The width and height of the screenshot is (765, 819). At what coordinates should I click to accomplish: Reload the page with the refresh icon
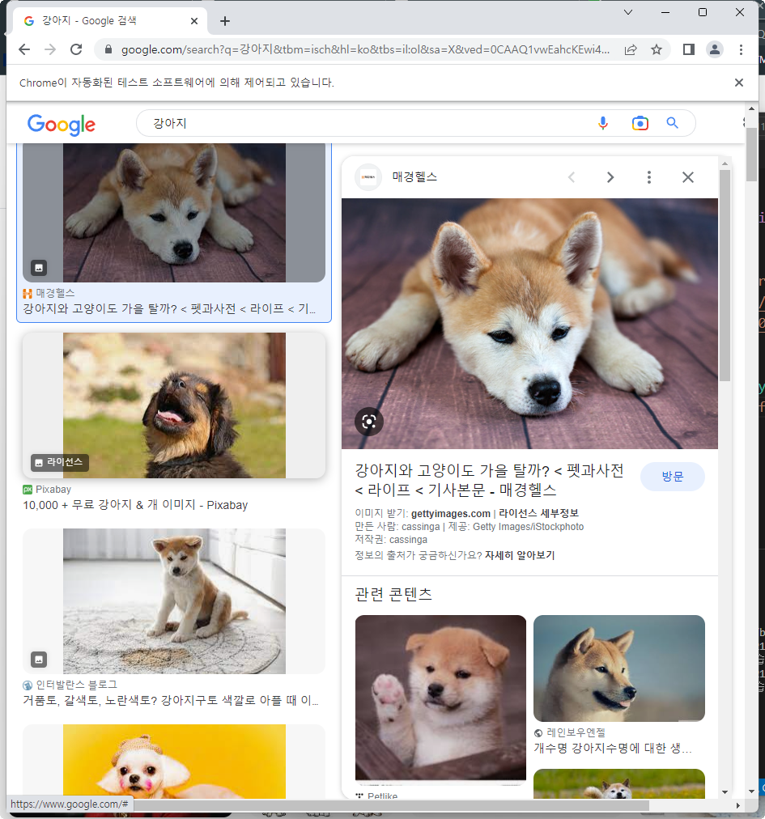click(77, 49)
